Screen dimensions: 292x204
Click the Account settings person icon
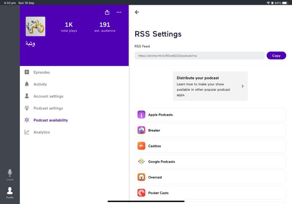(27, 96)
